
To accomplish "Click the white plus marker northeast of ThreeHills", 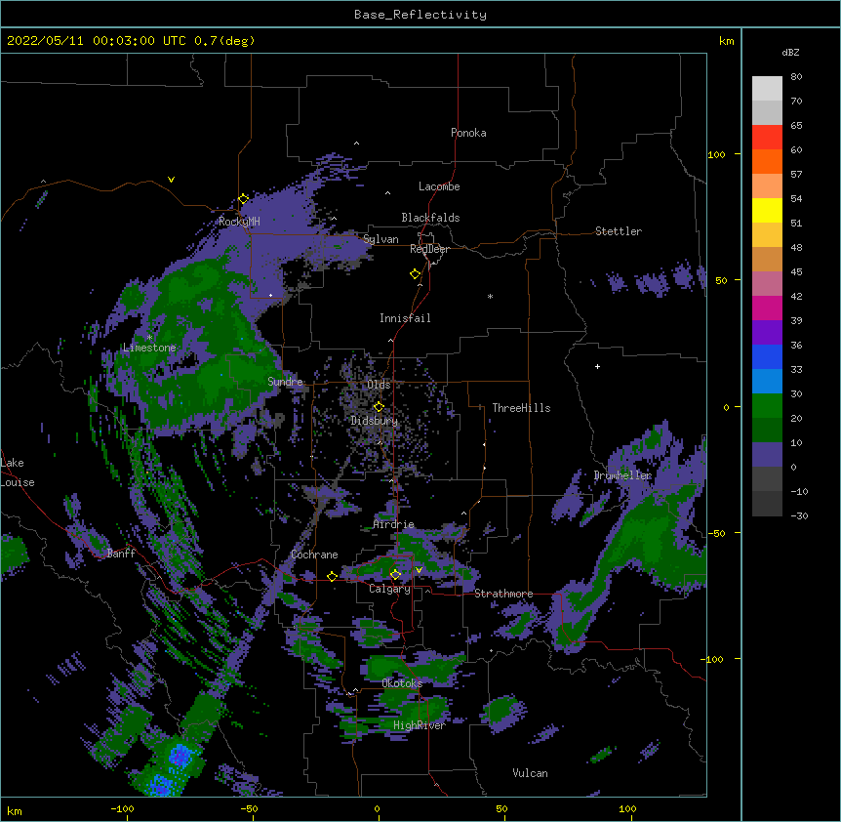I will [597, 366].
